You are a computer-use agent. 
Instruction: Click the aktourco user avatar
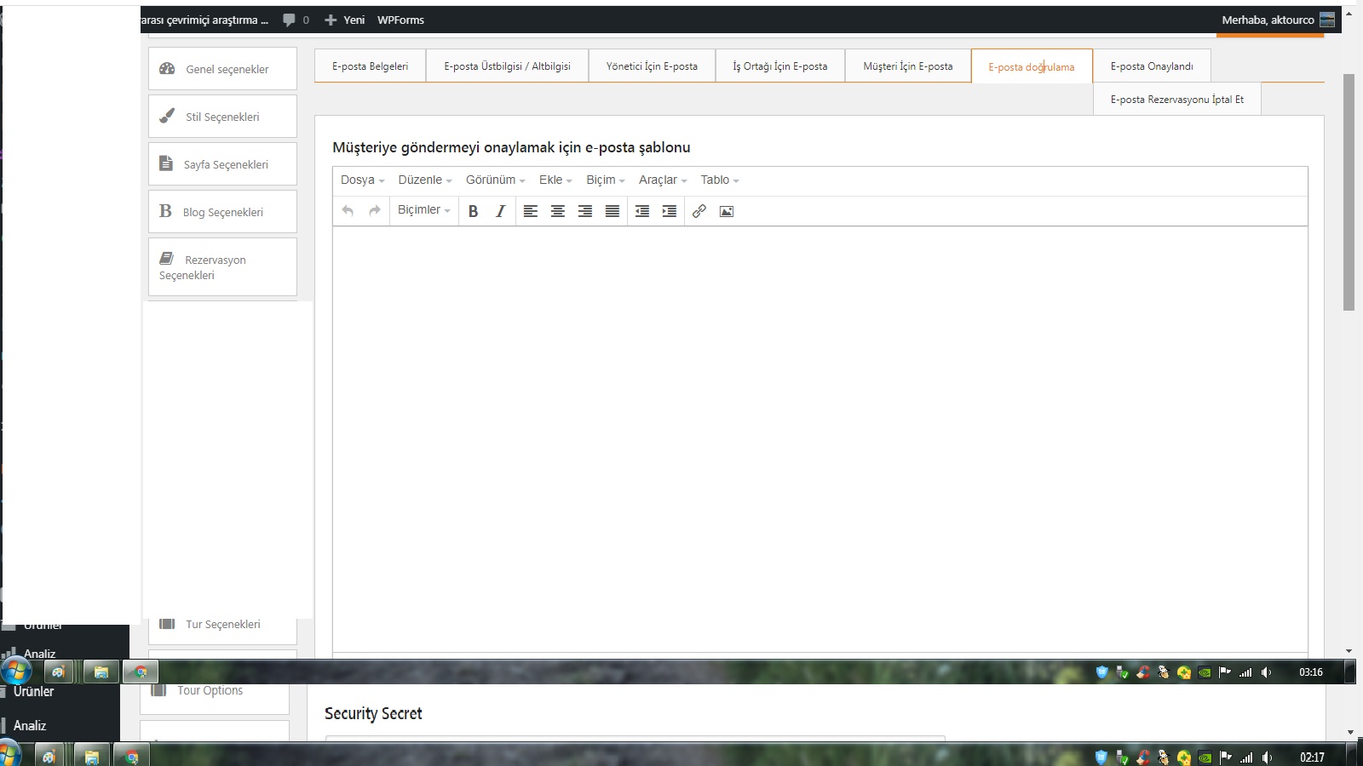(x=1327, y=20)
